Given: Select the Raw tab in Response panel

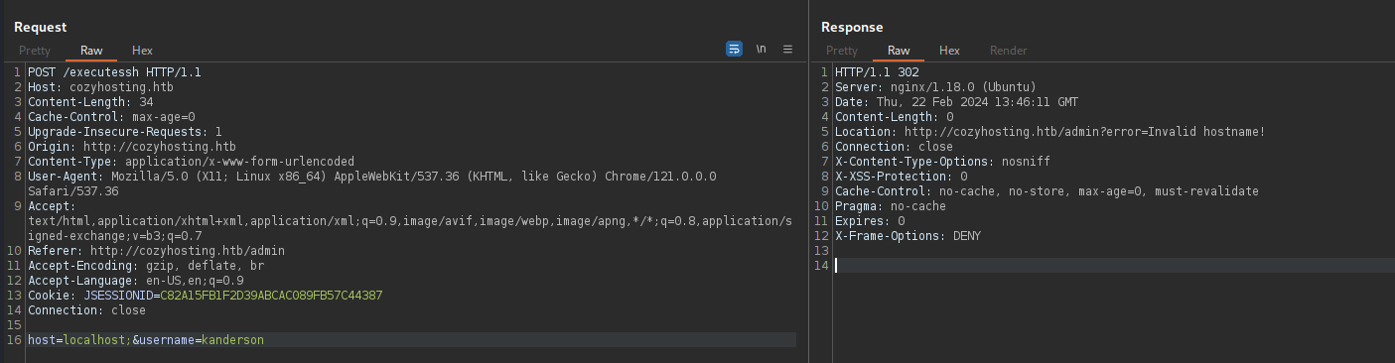Looking at the screenshot, I should tap(899, 51).
